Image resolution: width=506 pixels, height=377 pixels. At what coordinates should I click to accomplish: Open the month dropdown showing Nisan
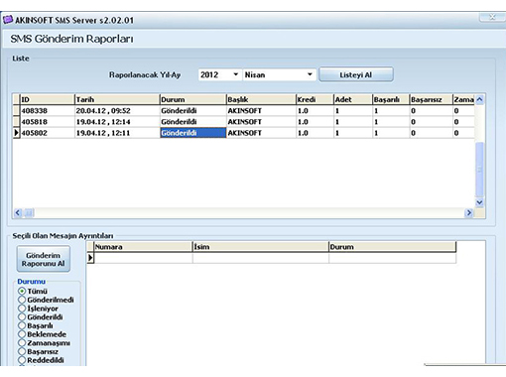pos(279,74)
